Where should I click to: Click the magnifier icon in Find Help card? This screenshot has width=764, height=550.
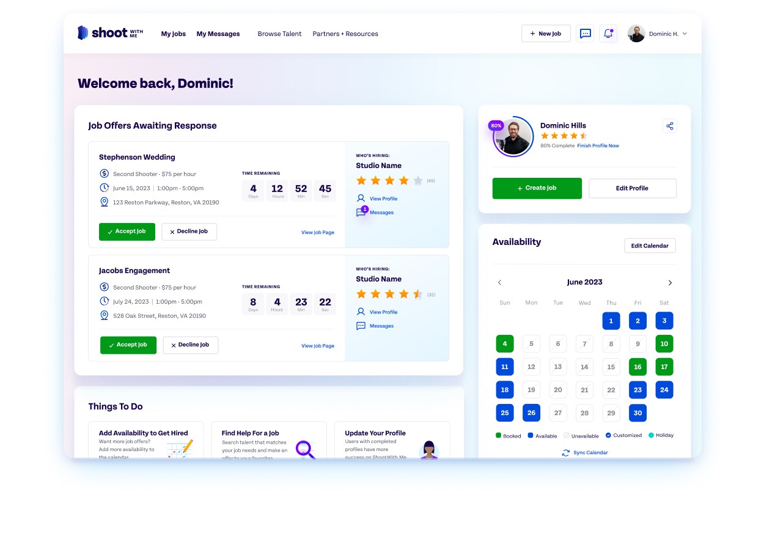(x=305, y=450)
